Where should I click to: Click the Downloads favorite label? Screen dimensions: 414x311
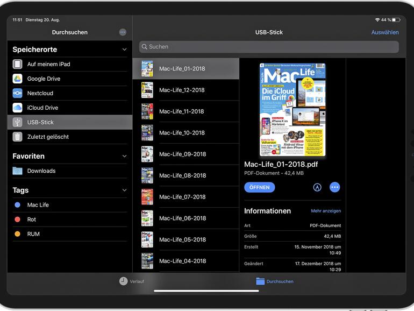point(41,171)
